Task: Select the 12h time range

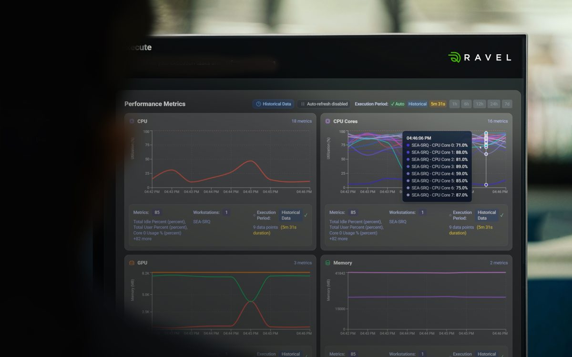Action: 480,104
